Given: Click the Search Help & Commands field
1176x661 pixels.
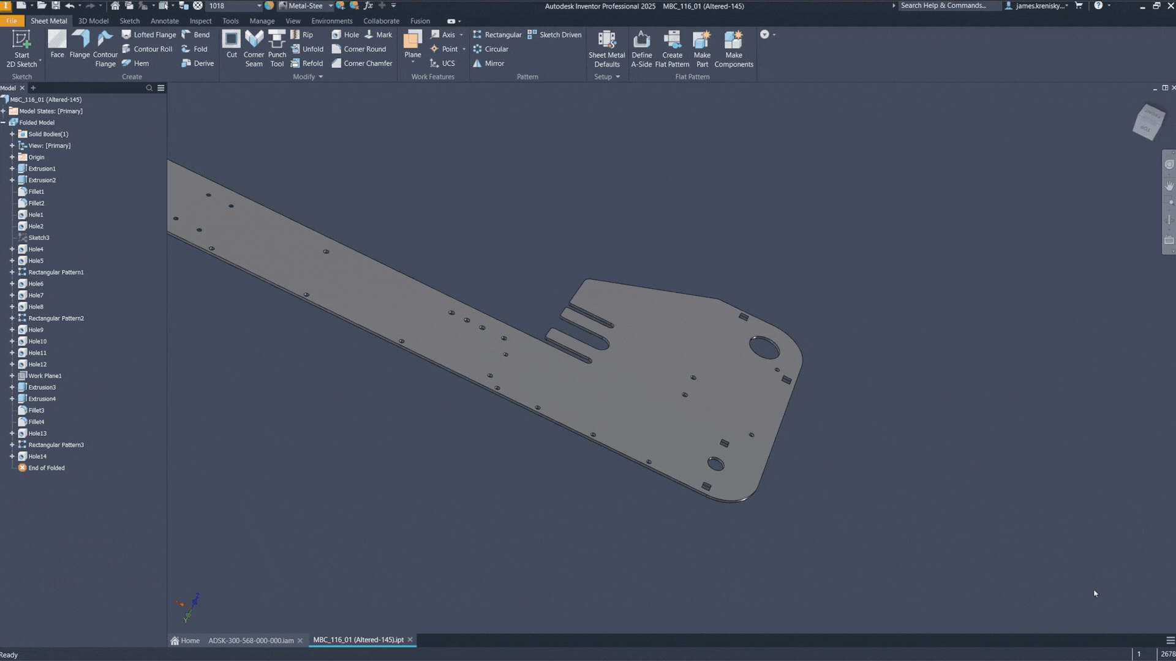Looking at the screenshot, I should (948, 6).
